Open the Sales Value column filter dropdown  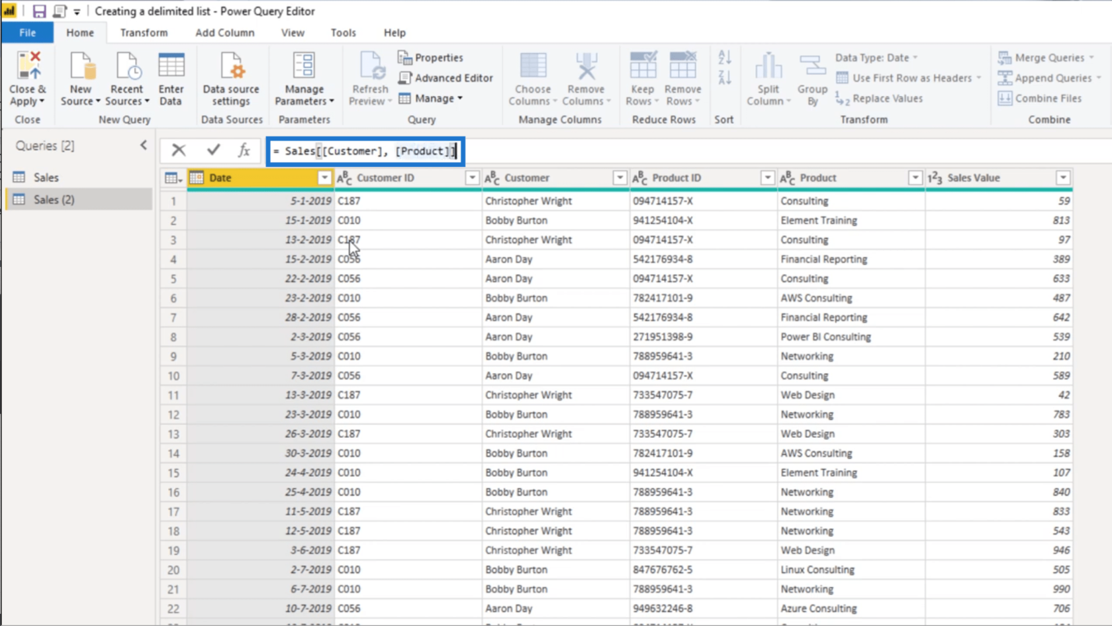pos(1062,178)
